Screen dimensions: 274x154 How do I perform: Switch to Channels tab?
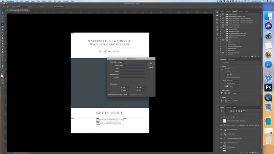pyautogui.click(x=228, y=107)
